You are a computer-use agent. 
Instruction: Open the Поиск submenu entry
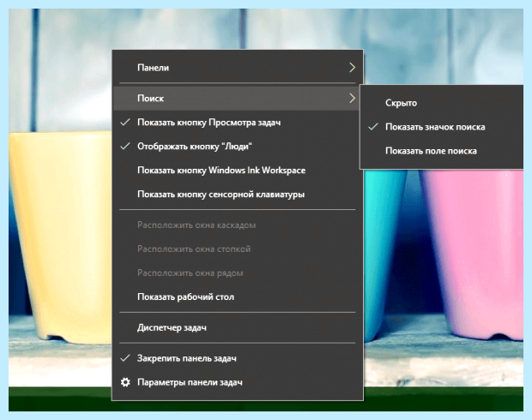238,99
